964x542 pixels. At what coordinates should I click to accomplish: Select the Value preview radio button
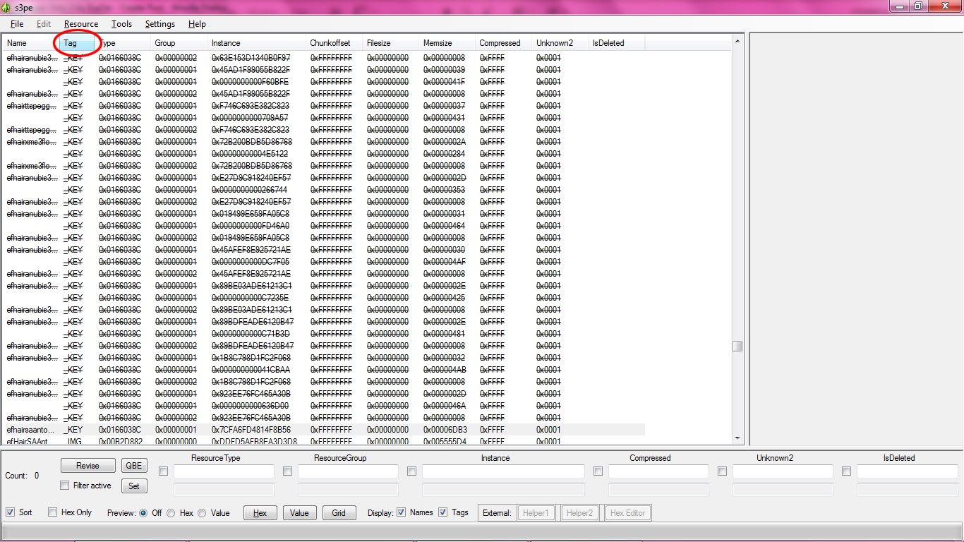tap(201, 512)
